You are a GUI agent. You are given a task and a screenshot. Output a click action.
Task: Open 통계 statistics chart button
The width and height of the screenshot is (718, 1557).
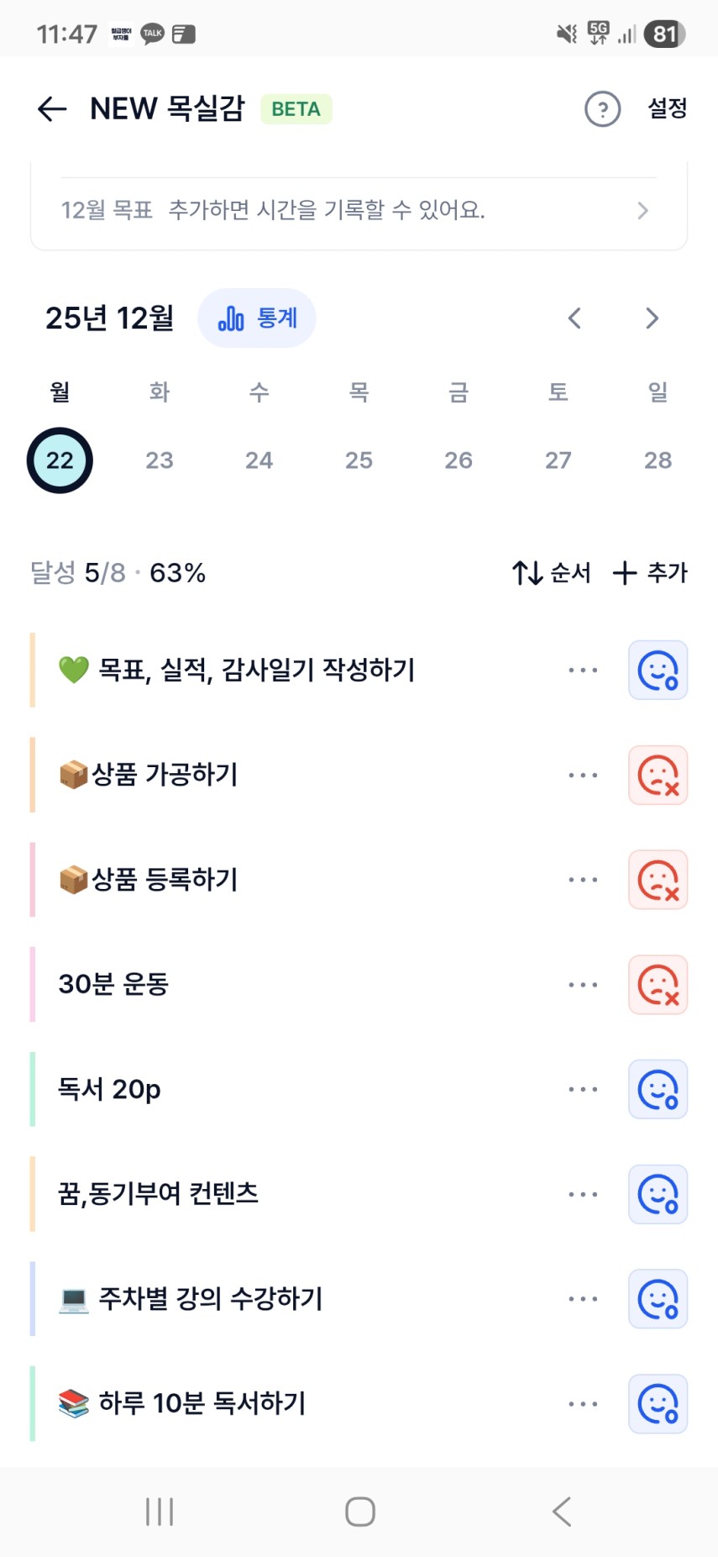pos(257,318)
